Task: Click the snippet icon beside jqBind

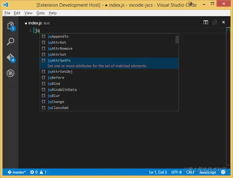Action: pyautogui.click(x=43, y=84)
